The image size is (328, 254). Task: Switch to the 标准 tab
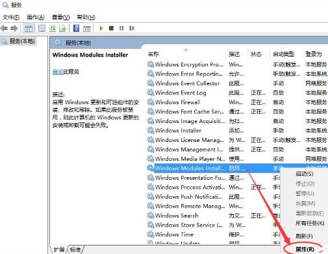point(75,249)
